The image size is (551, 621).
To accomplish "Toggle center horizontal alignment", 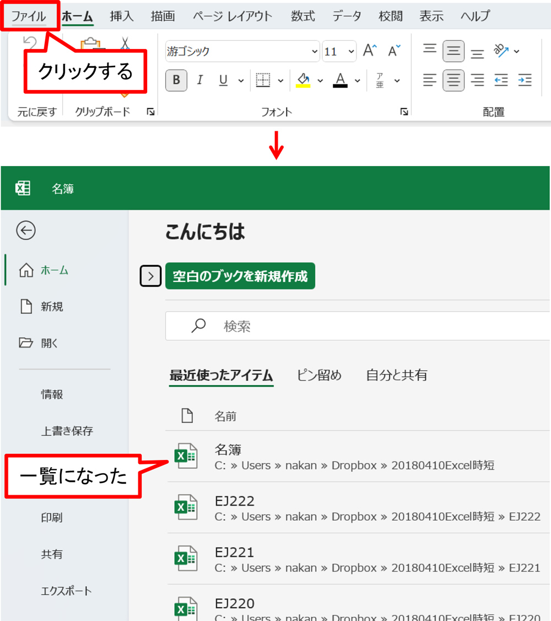I will [x=453, y=81].
